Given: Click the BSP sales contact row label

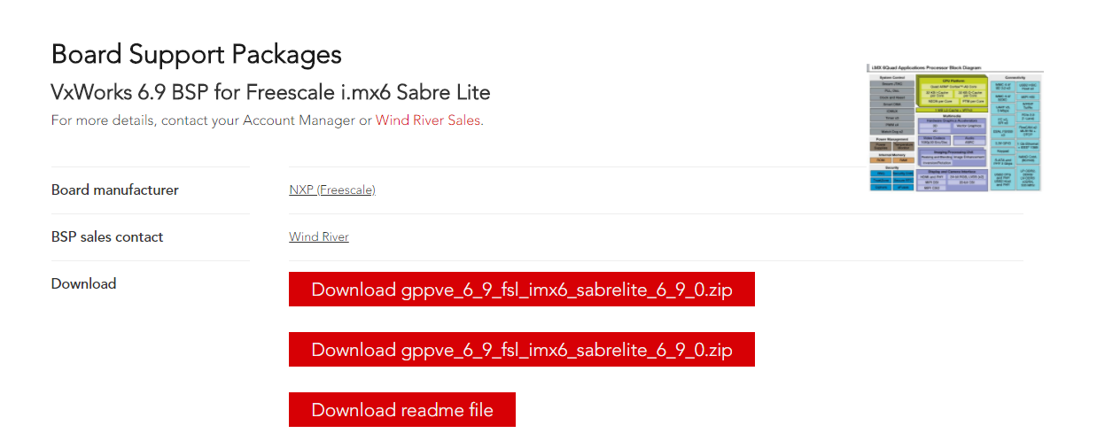Looking at the screenshot, I should pos(107,236).
